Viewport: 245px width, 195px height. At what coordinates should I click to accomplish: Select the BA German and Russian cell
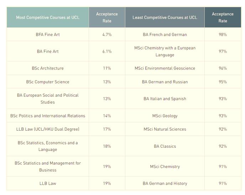[x=165, y=82]
